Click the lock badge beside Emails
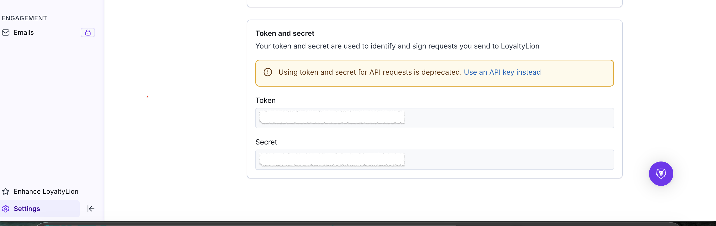 (88, 33)
